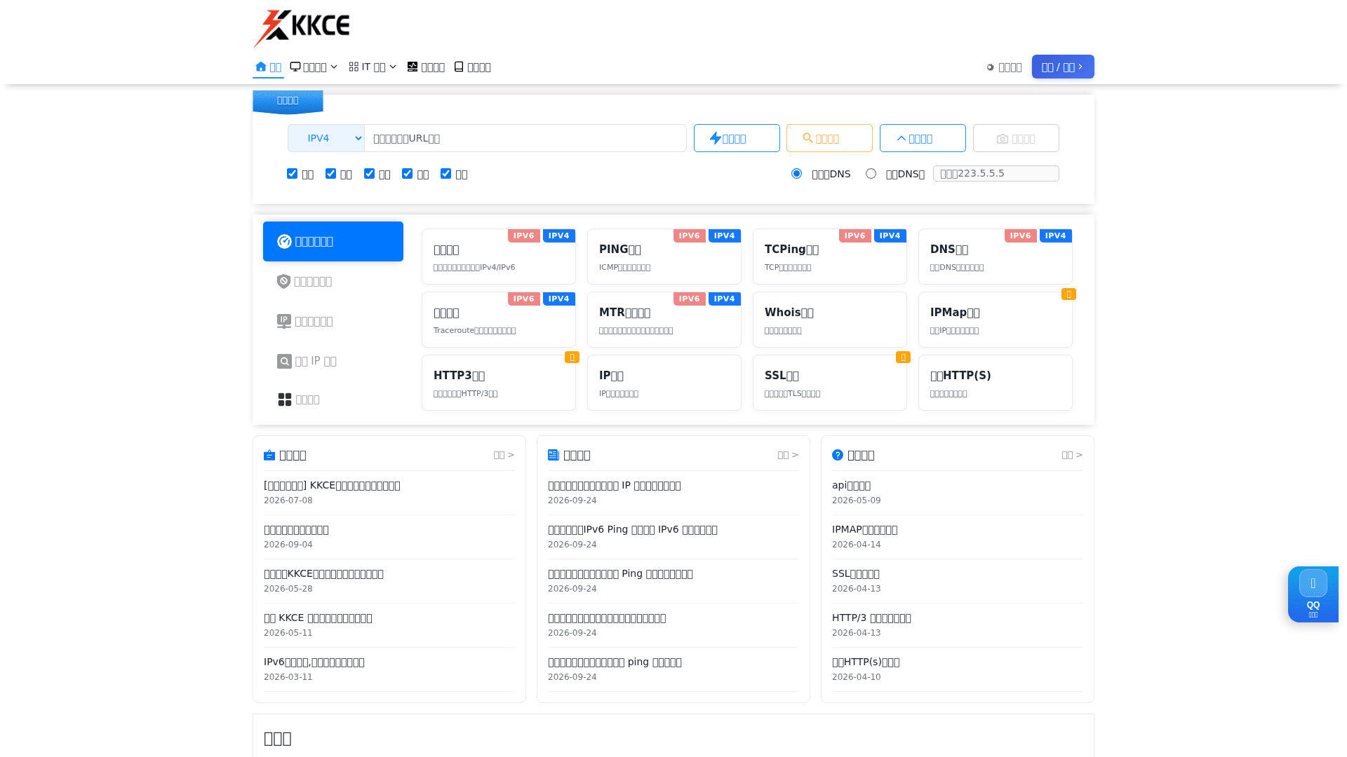Open the MTR test card
The height and width of the screenshot is (757, 1347).
664,320
